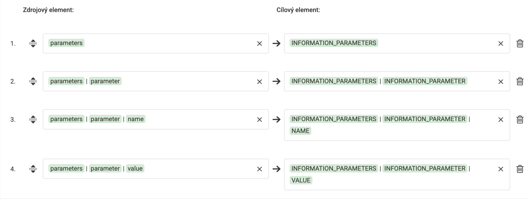Clear source field containing 'value' in row 4

click(259, 169)
